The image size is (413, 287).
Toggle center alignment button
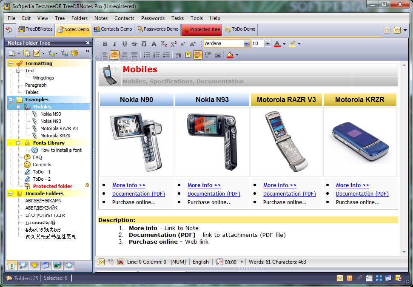(114, 55)
